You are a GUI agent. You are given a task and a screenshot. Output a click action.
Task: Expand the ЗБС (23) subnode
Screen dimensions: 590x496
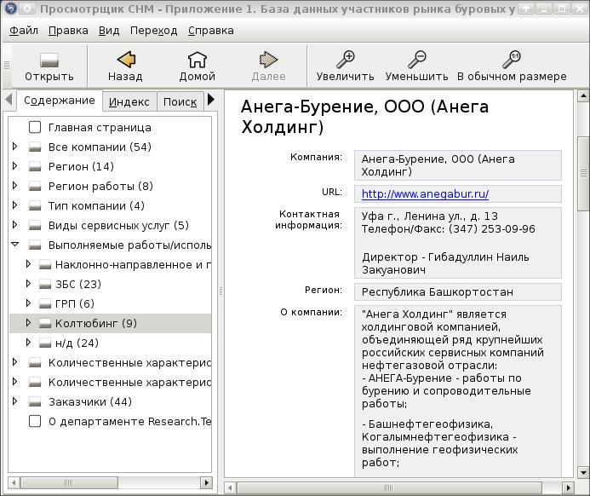click(28, 283)
